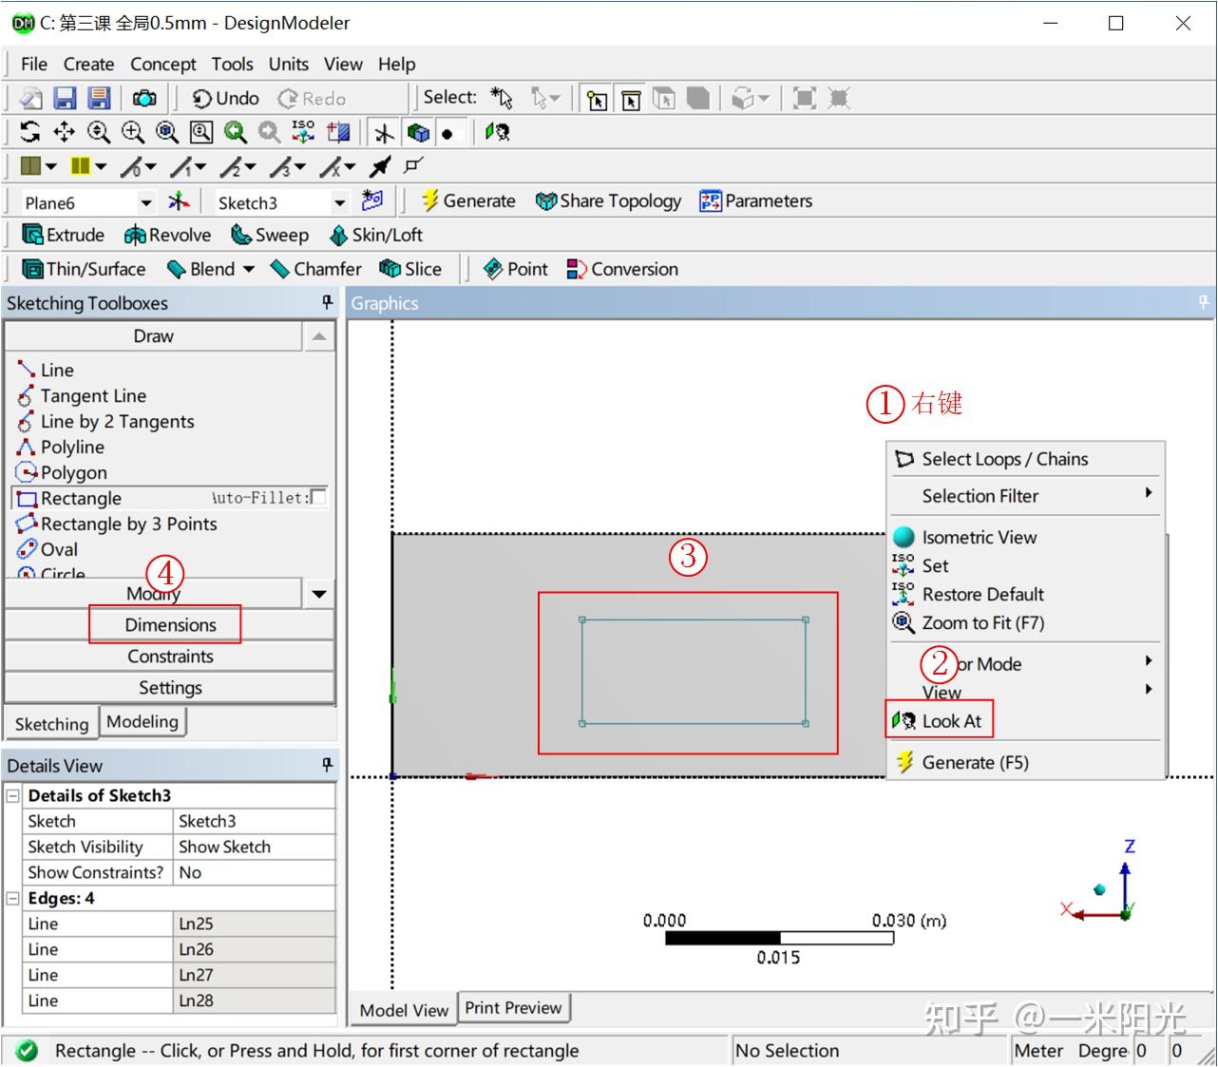This screenshot has width=1218, height=1067.
Task: Choose Isometric View from the context menu
Action: [979, 537]
